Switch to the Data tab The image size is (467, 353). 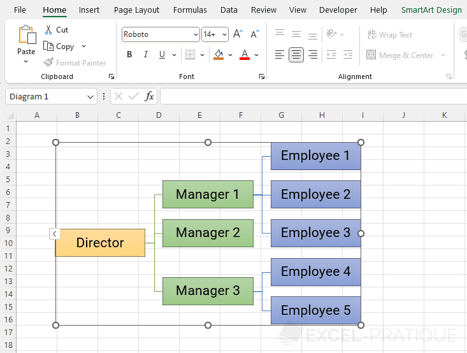(x=229, y=10)
